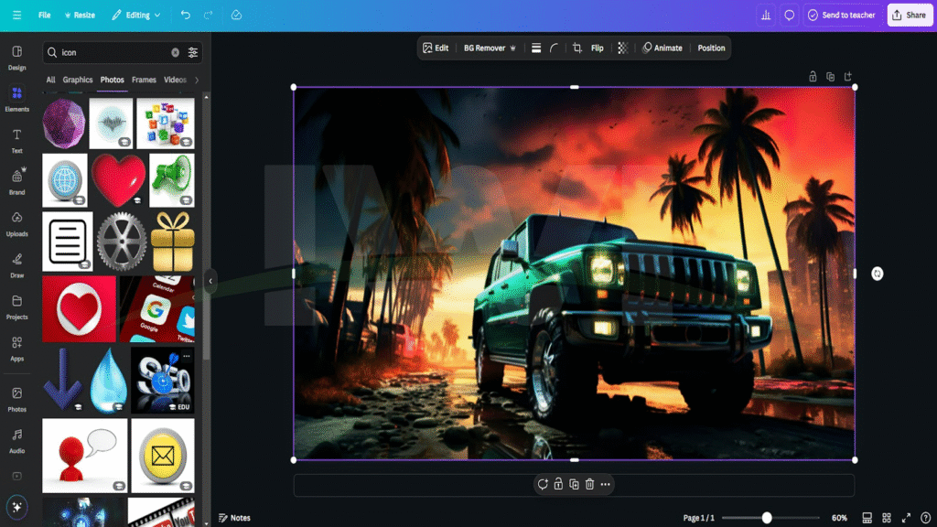This screenshot has width=937, height=527.
Task: Click the Flip button
Action: point(597,48)
